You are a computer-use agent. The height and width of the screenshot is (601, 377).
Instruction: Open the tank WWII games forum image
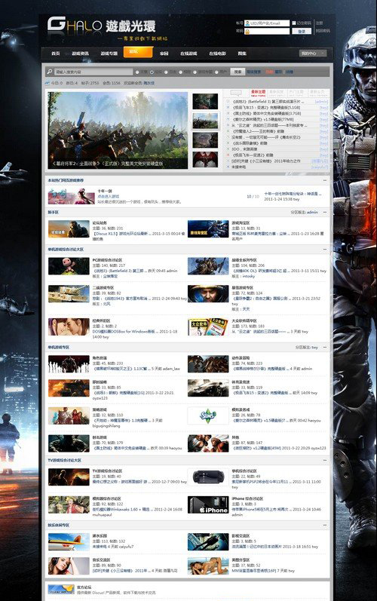69,294
